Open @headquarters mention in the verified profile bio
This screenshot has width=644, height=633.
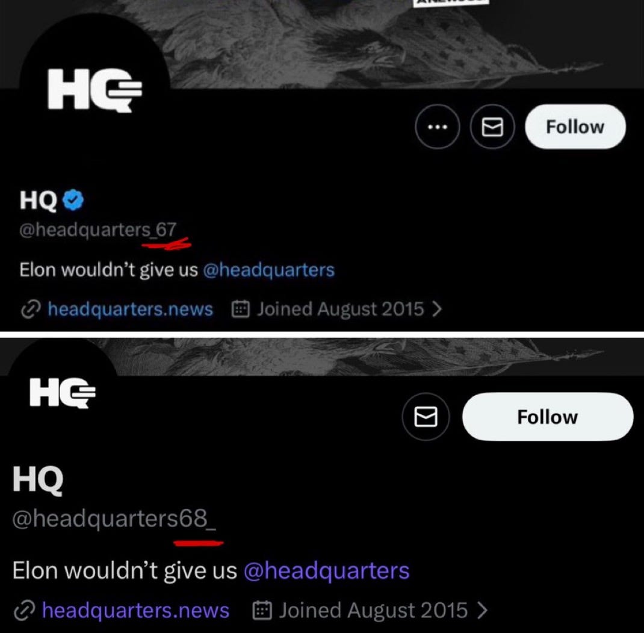coord(268,270)
